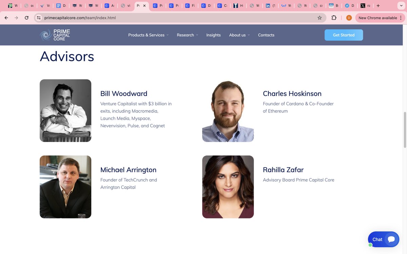Expand the About us menu
This screenshot has width=407, height=254.
[x=239, y=35]
